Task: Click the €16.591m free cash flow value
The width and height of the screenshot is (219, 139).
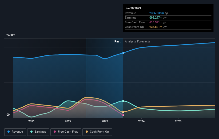Action: (156, 22)
